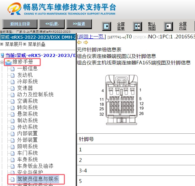195x186 pixels.
Task: Click 菜单折叠 to collapse menu
Action: [x=37, y=44]
